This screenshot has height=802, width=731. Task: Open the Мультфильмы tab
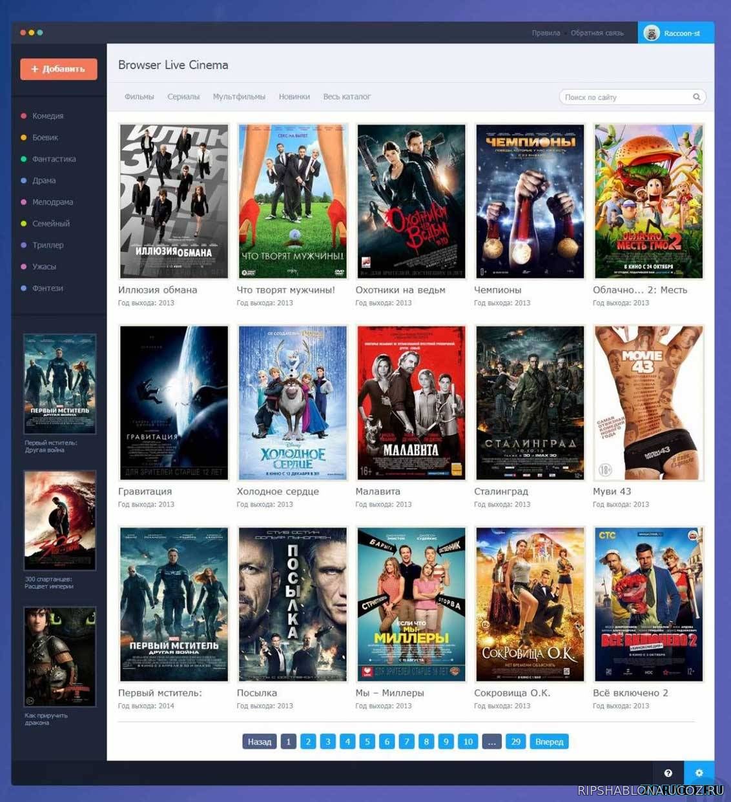click(x=238, y=96)
